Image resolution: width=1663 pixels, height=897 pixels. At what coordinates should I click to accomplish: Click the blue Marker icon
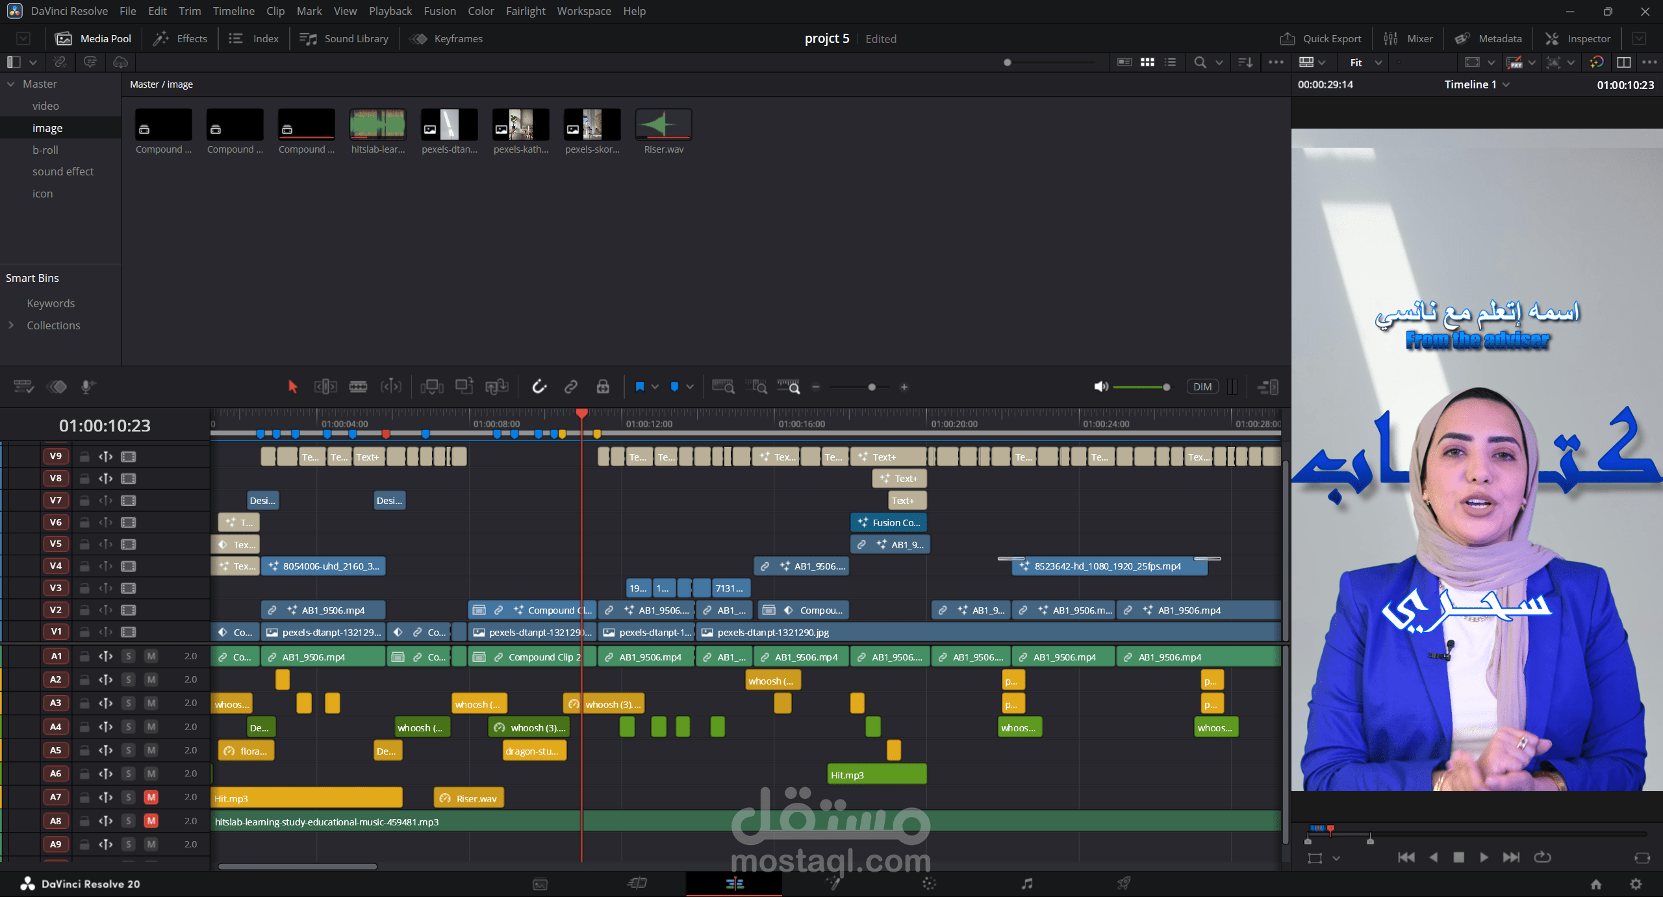(x=675, y=387)
